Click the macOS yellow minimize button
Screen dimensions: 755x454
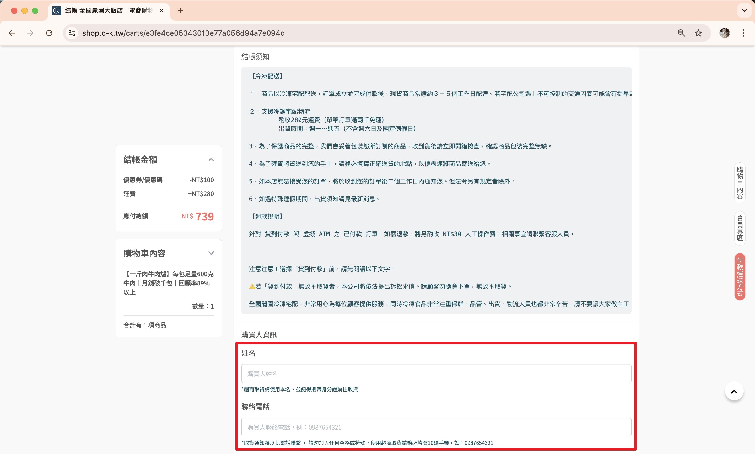coord(24,11)
